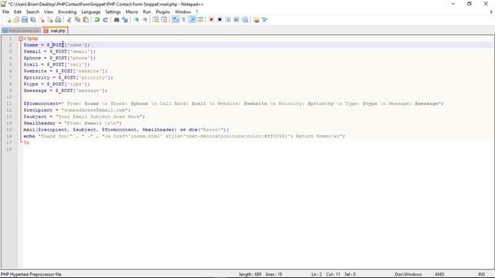Click the 'Dos\Windows' status bar entry

click(408, 274)
